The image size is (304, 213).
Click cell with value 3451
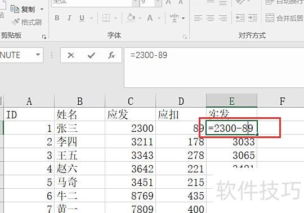coord(130,182)
